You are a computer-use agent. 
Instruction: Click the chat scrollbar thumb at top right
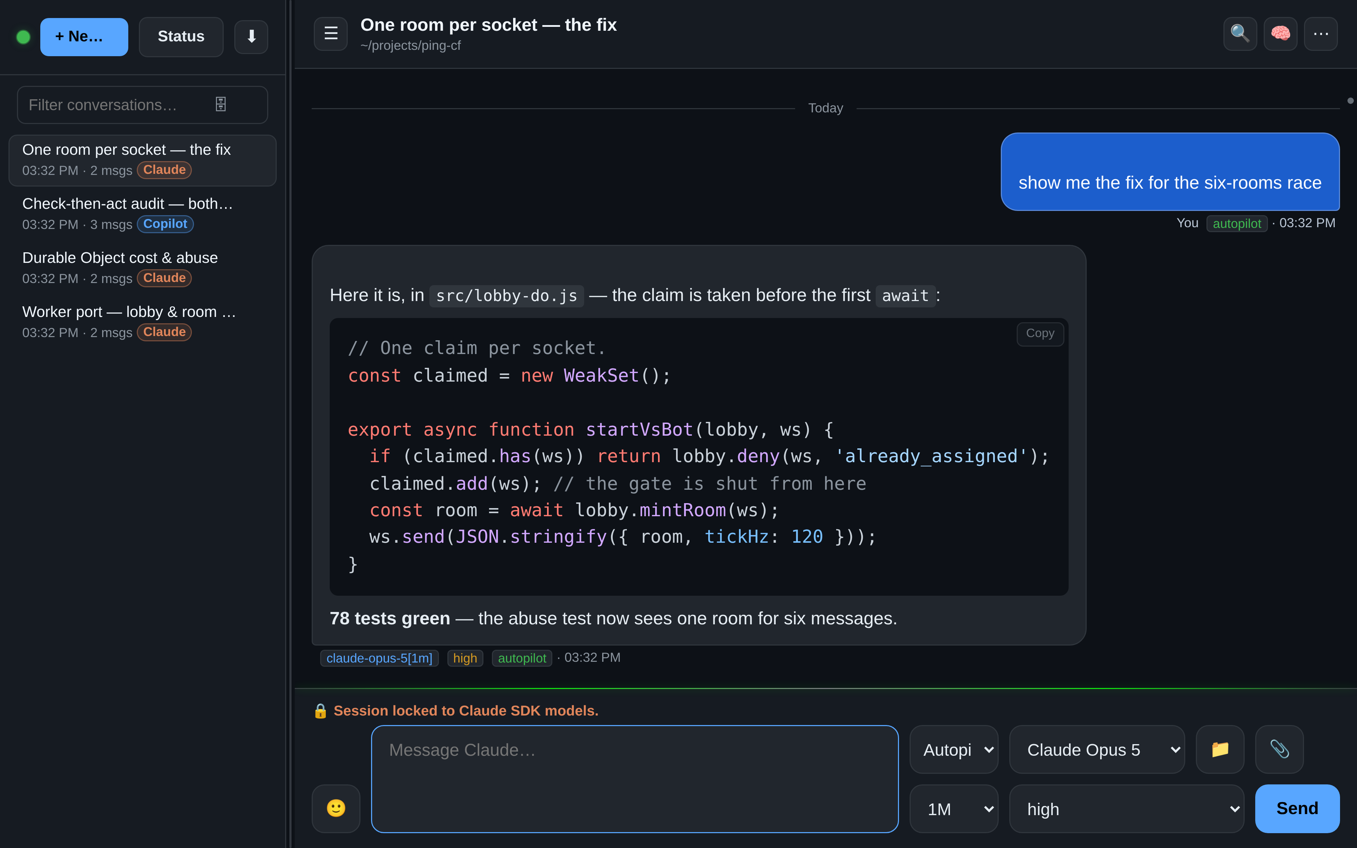[x=1350, y=101]
